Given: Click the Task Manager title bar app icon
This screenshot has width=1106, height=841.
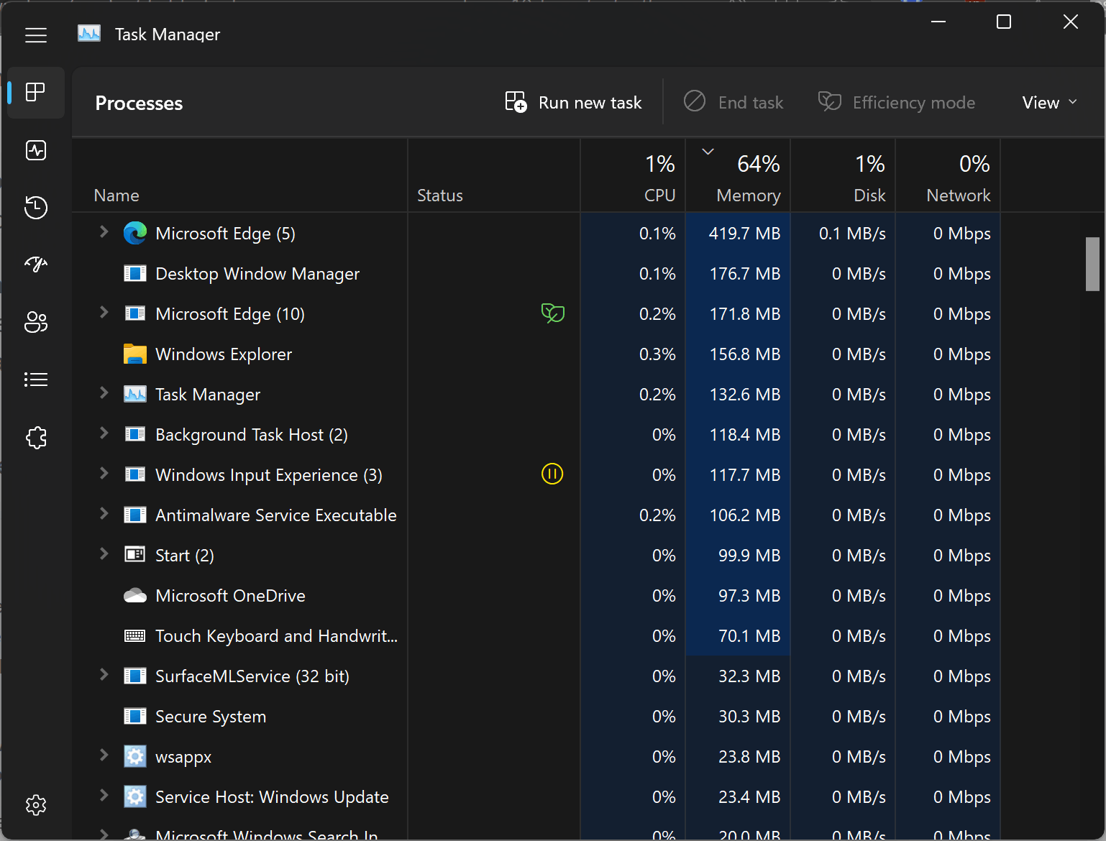Looking at the screenshot, I should click(x=89, y=34).
